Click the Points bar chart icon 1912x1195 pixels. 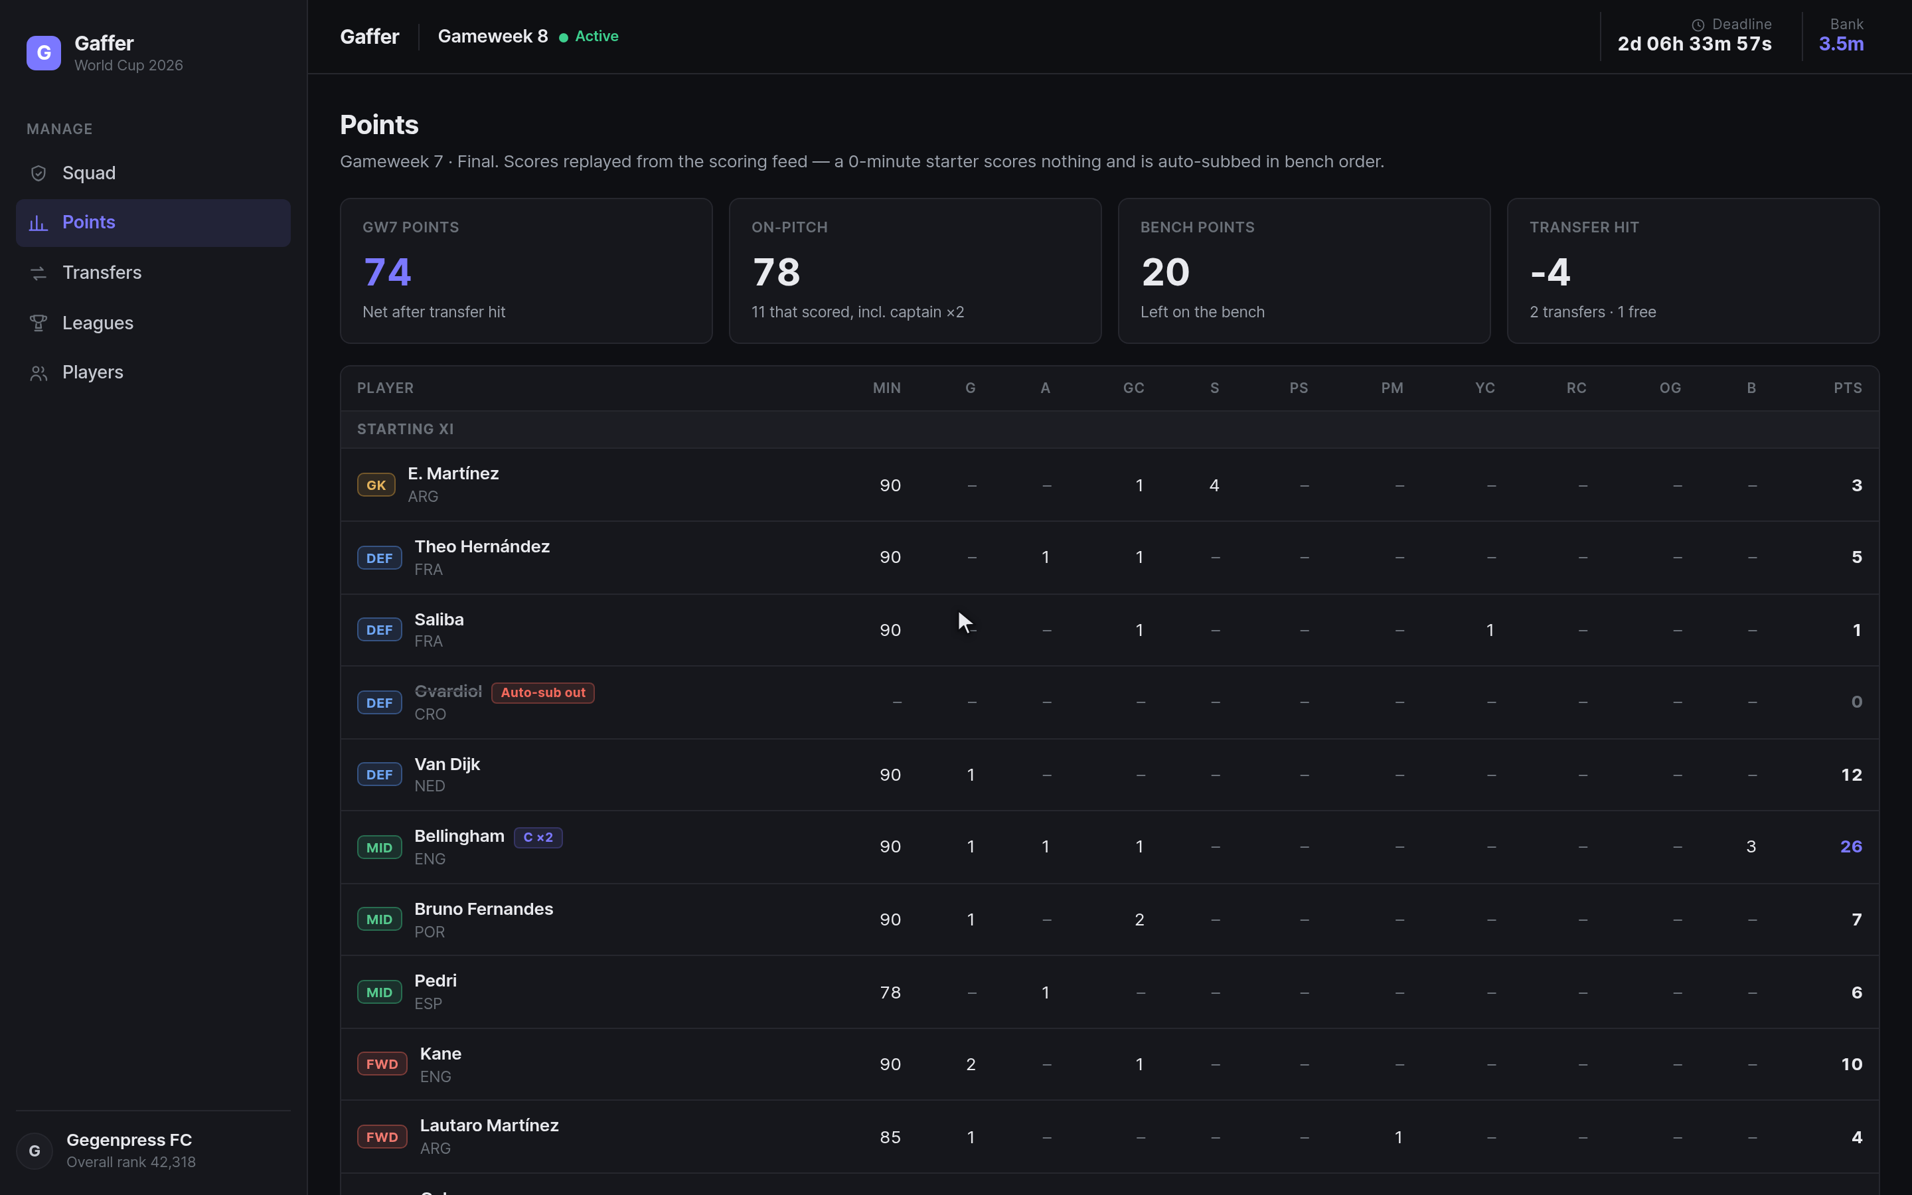pyautogui.click(x=38, y=223)
